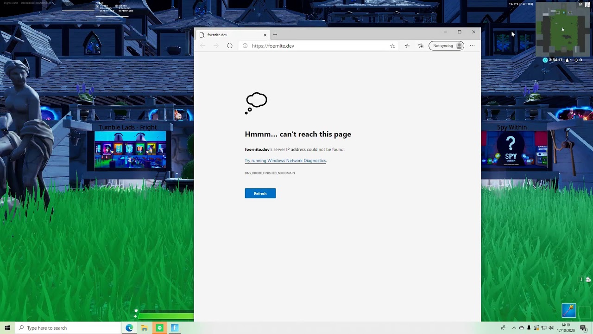
Task: Open the Try running Windows Network Diagnostics link
Action: click(x=285, y=161)
